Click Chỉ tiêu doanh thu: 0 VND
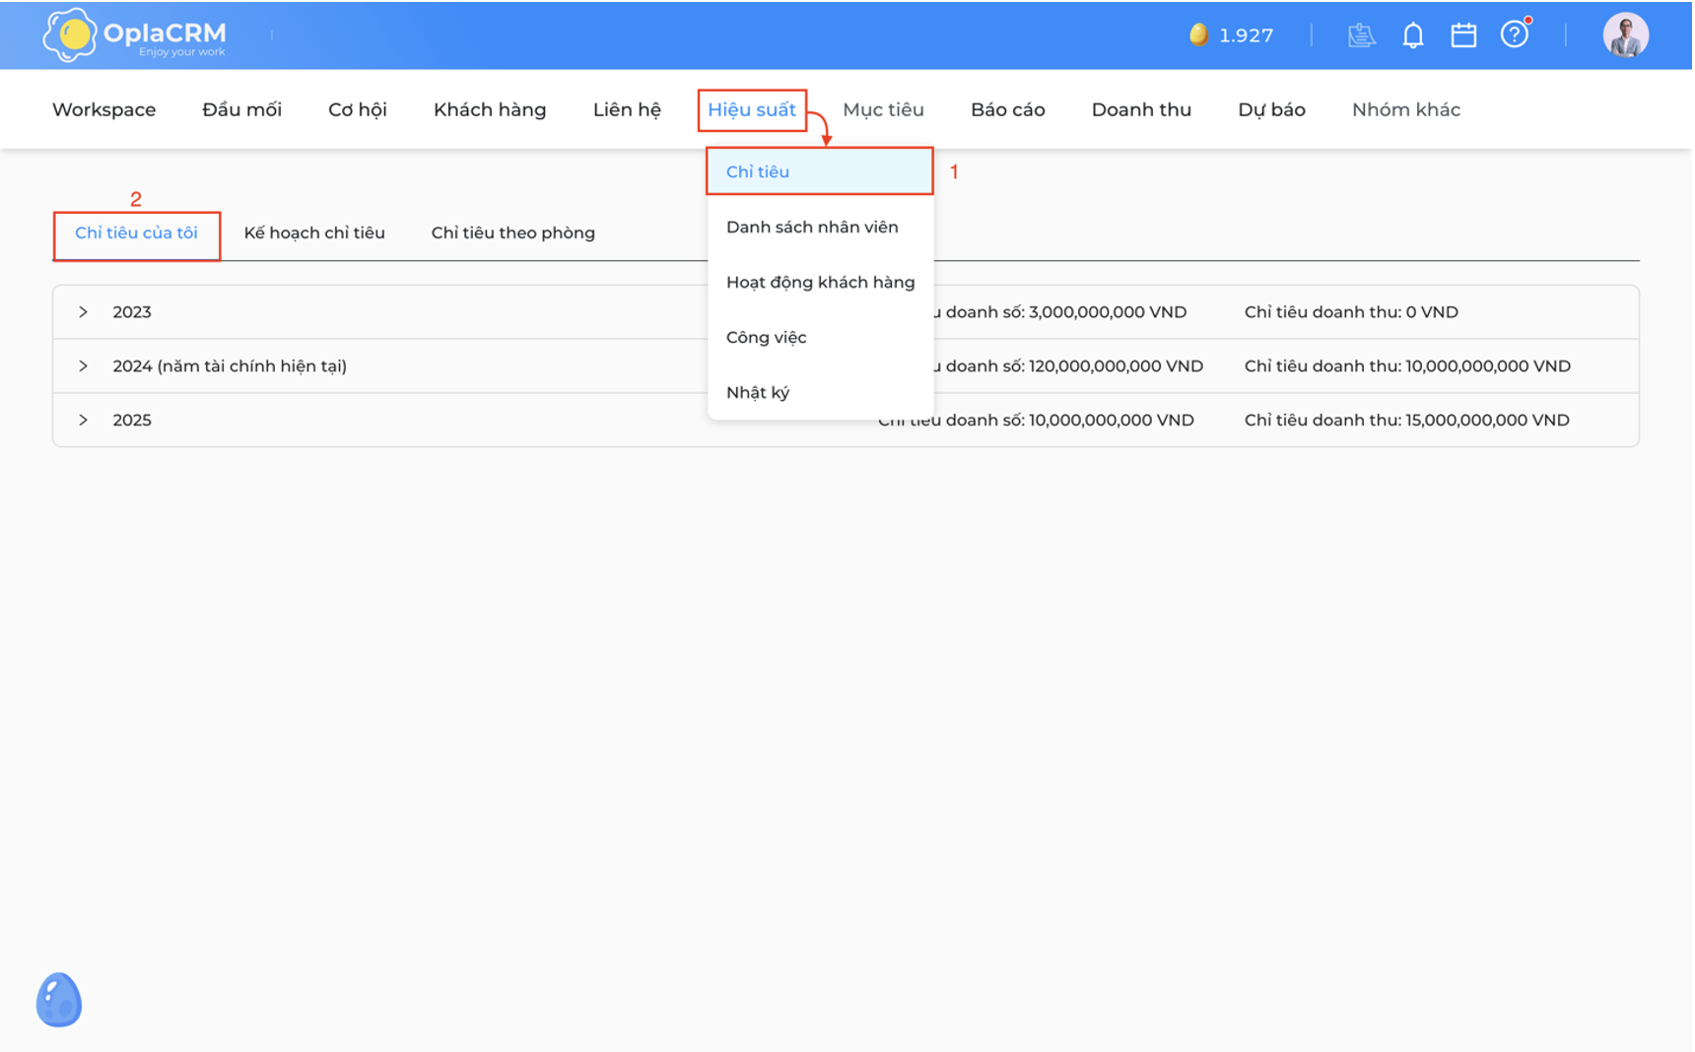 [x=1351, y=312]
